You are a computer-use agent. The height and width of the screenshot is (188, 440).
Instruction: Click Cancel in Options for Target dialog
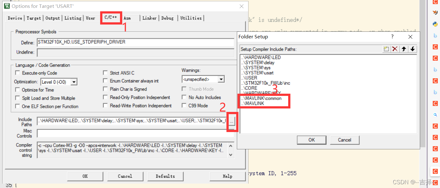pyautogui.click(x=125, y=176)
